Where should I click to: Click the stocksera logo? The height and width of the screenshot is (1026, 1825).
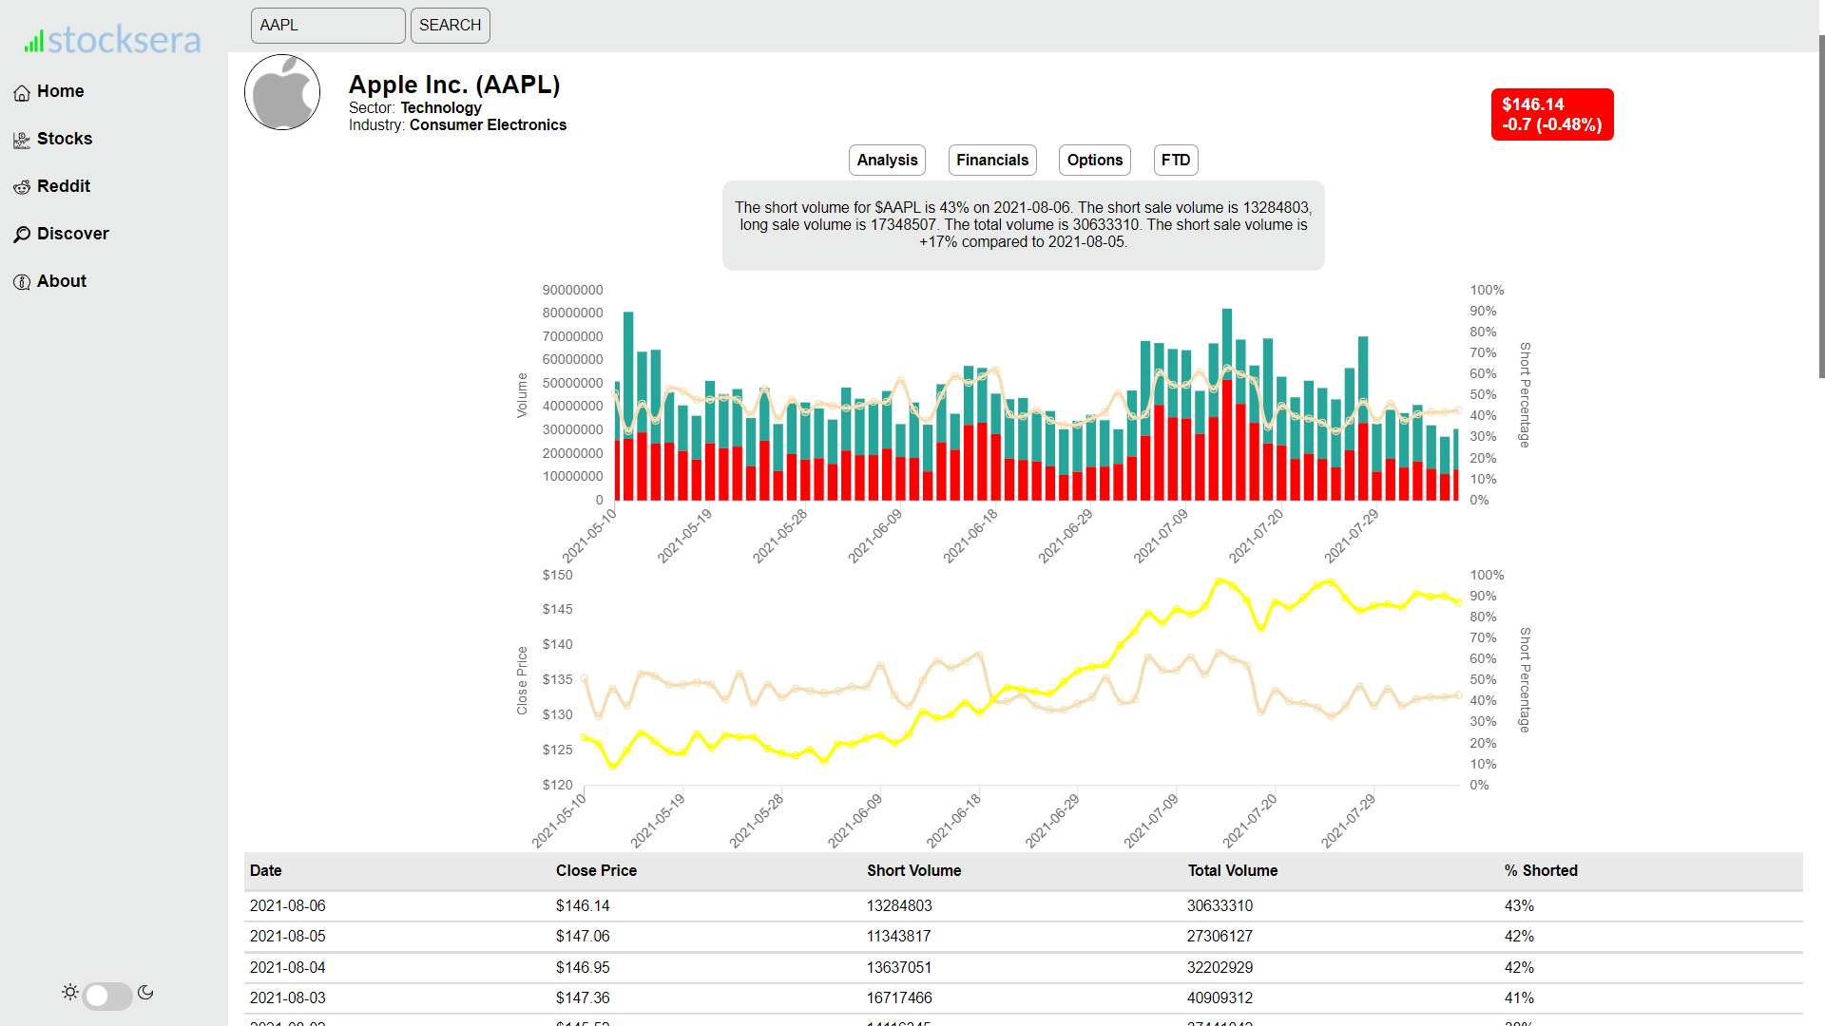point(113,40)
